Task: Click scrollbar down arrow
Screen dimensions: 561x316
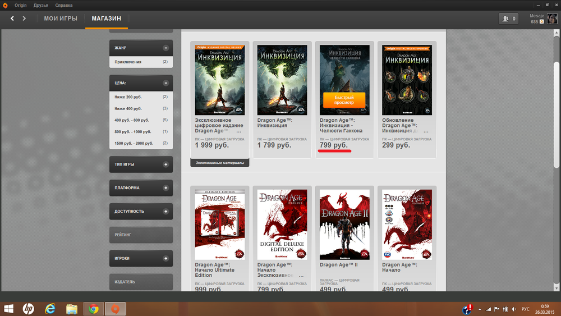Action: click(x=557, y=288)
